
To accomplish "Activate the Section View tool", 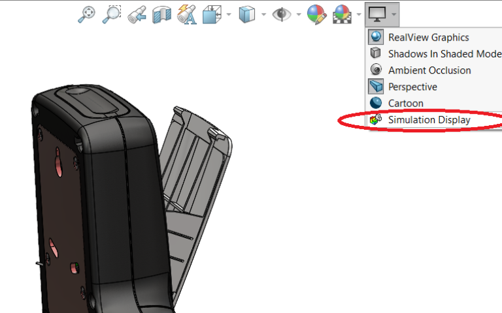I will click(x=161, y=14).
